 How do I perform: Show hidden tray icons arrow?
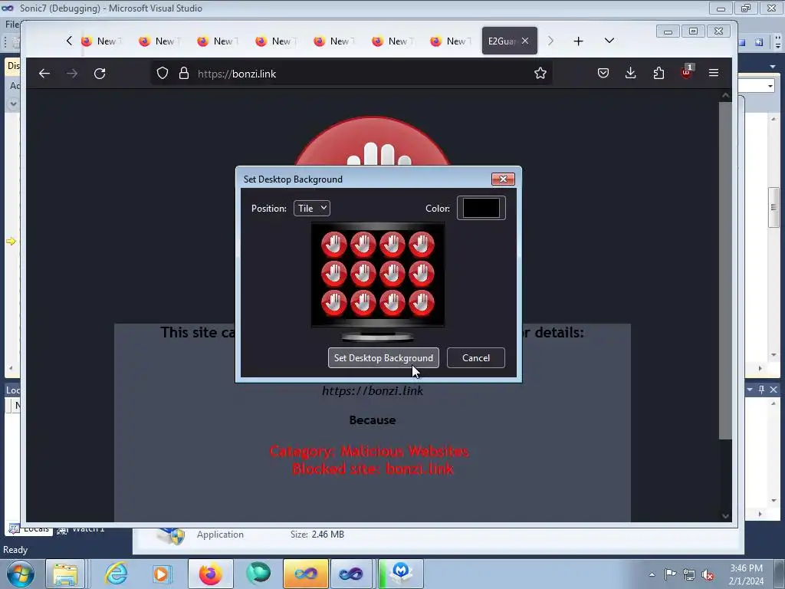[652, 574]
